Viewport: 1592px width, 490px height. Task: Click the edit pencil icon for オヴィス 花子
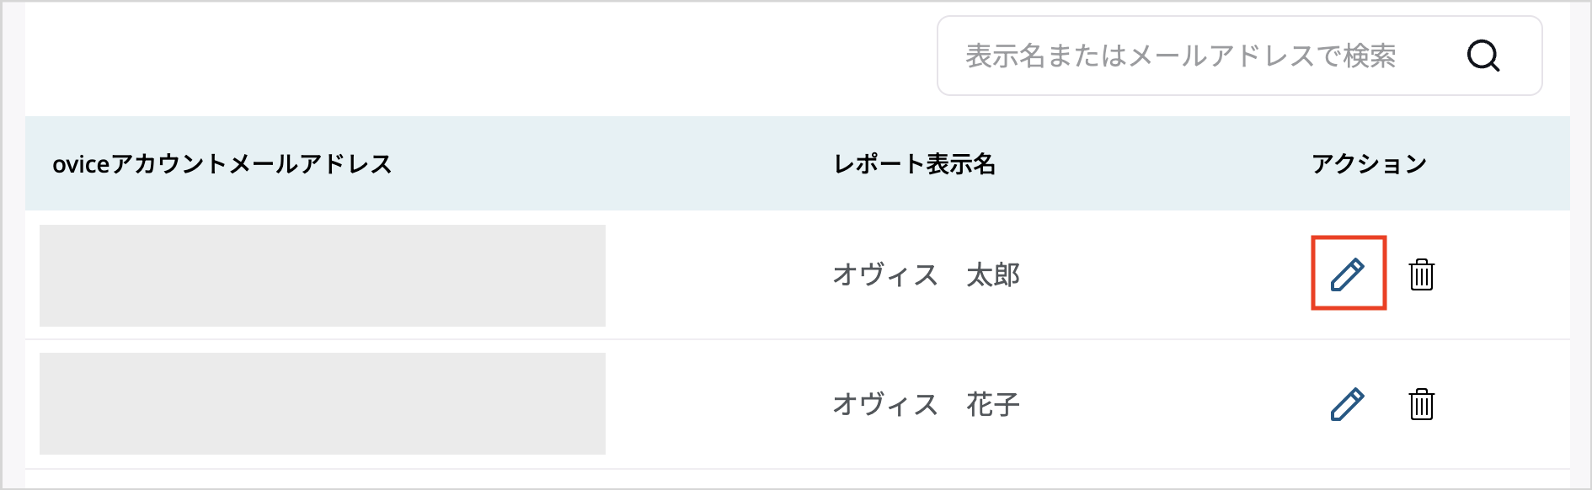[1348, 403]
